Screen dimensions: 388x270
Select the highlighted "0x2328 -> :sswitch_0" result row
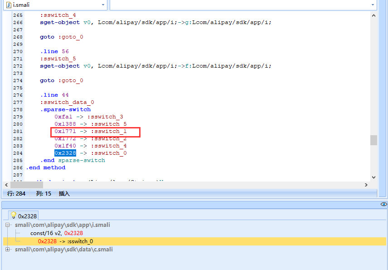point(194,241)
